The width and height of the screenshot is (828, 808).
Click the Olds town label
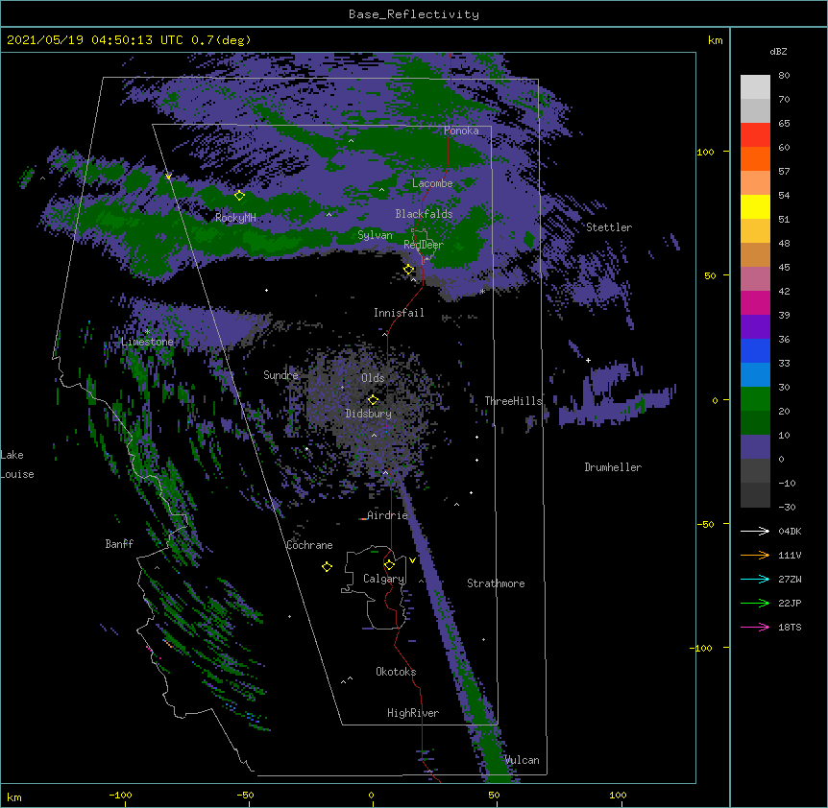(x=373, y=378)
